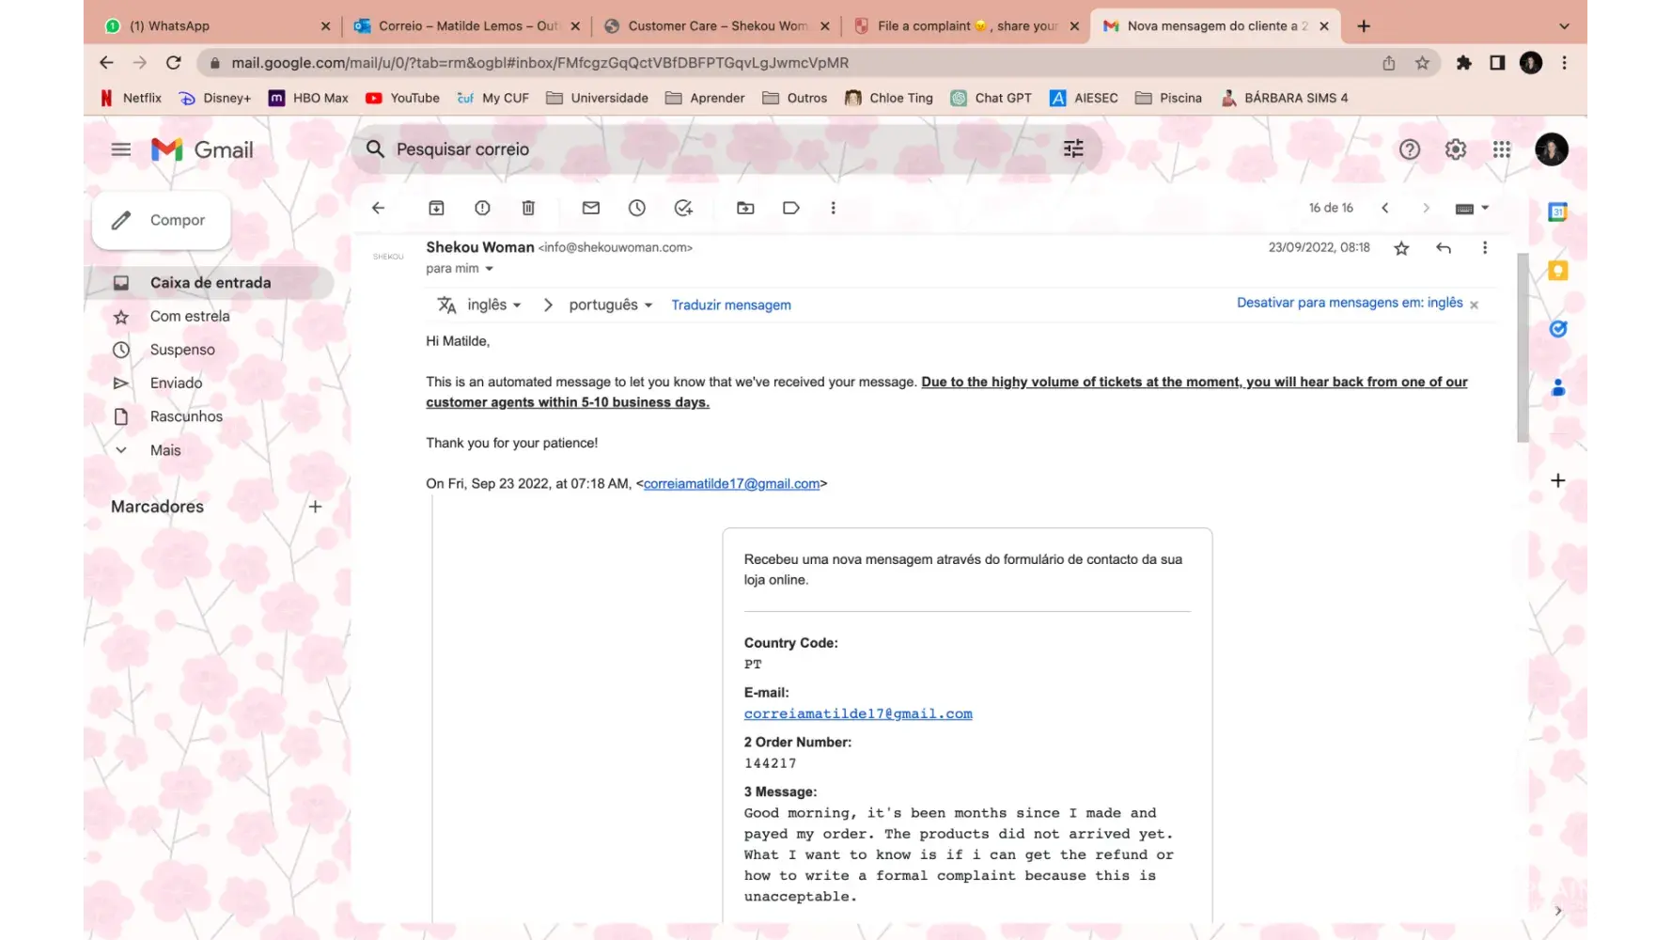Open the português target language dropdown
1671x940 pixels.
tap(610, 305)
